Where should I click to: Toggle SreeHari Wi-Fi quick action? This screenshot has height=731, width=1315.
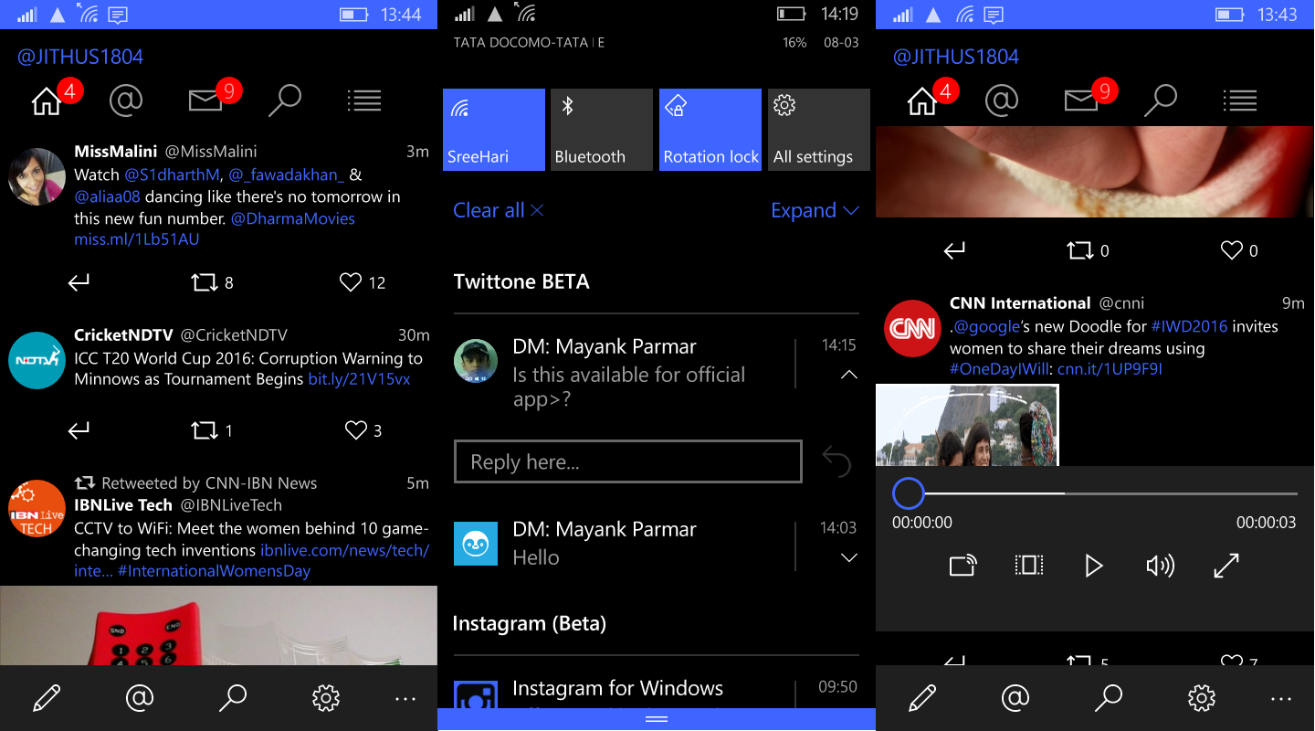pos(494,130)
